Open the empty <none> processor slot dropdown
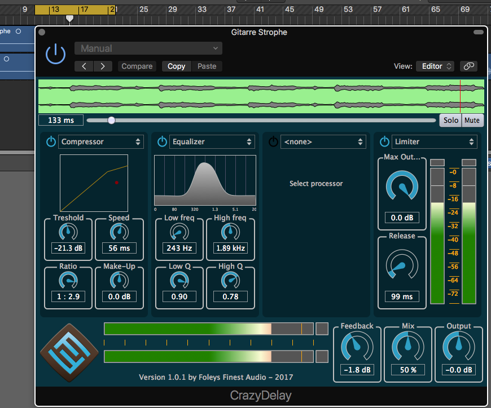The height and width of the screenshot is (408, 491). (x=323, y=141)
